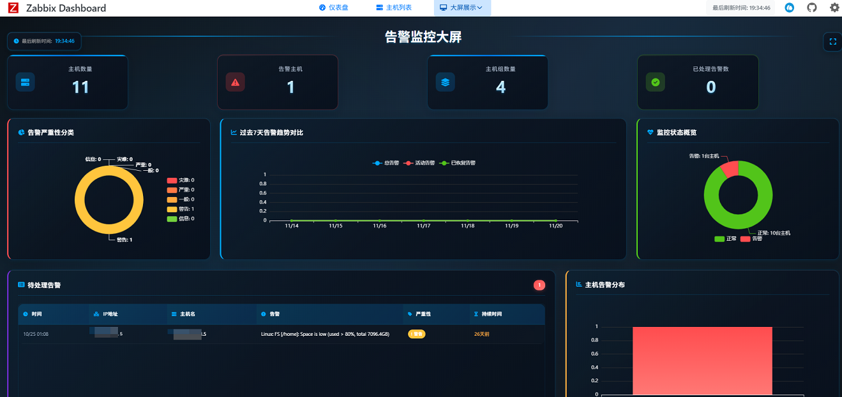Click the green checkmark icon on 已处理告警数 card
The height and width of the screenshot is (397, 842).
pyautogui.click(x=656, y=82)
